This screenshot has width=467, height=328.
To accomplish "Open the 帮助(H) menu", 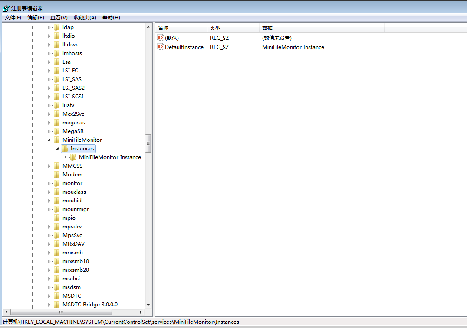I will [x=111, y=18].
